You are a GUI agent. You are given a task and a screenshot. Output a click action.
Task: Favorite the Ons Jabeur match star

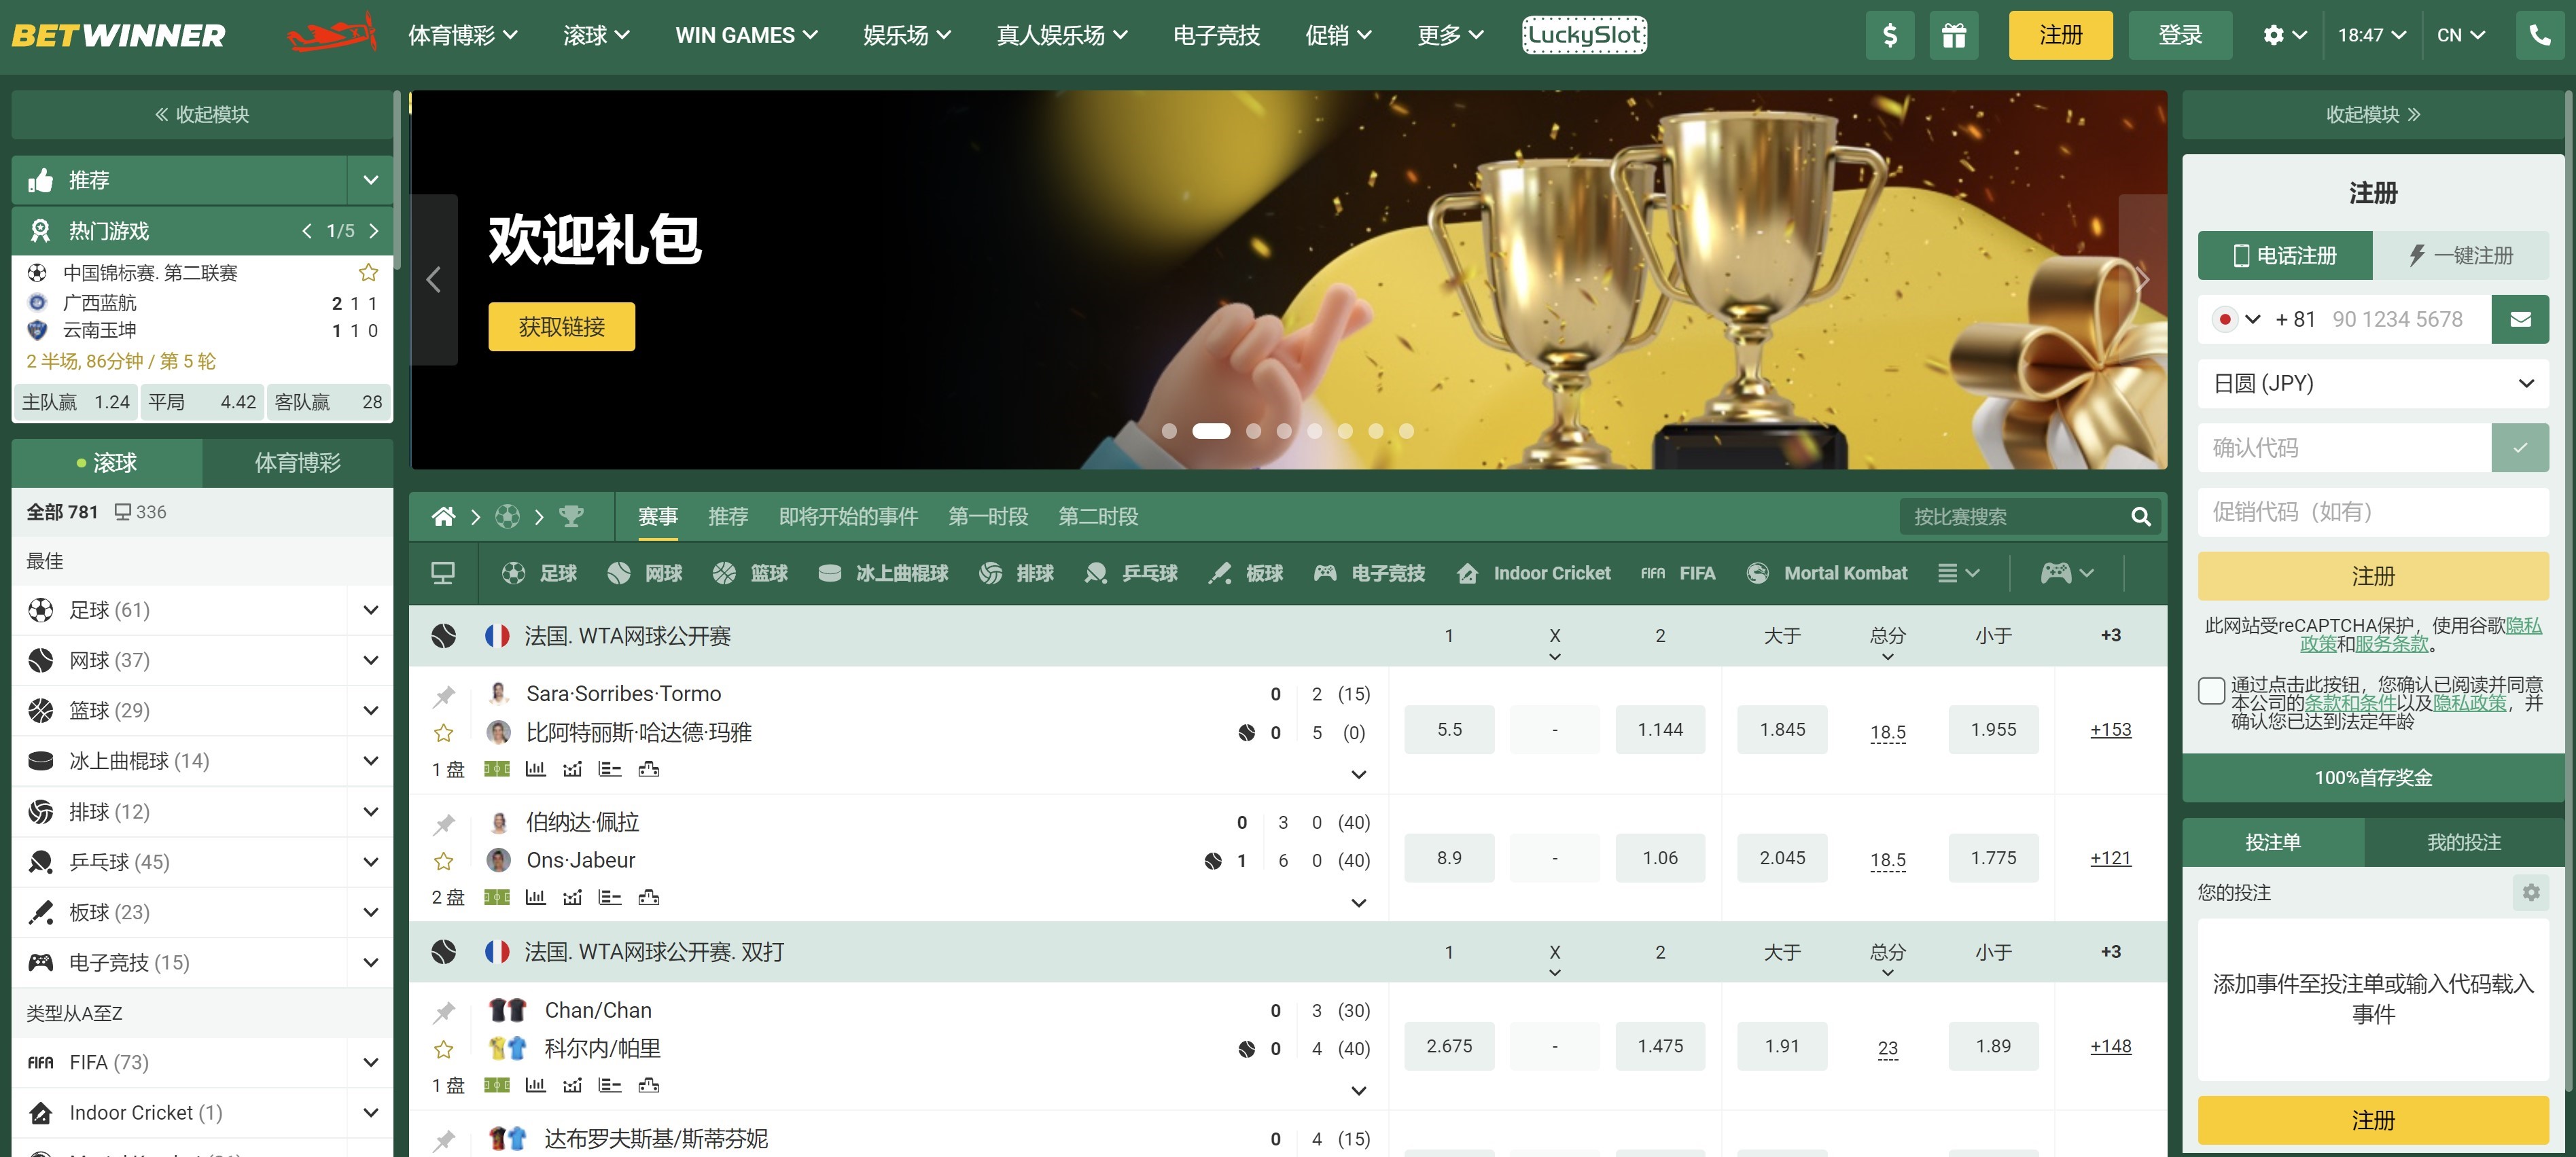tap(444, 862)
